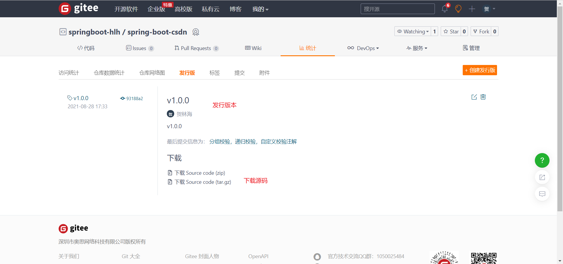This screenshot has height=264, width=563.
Task: Open the v1.0.0 release title
Action: point(178,100)
